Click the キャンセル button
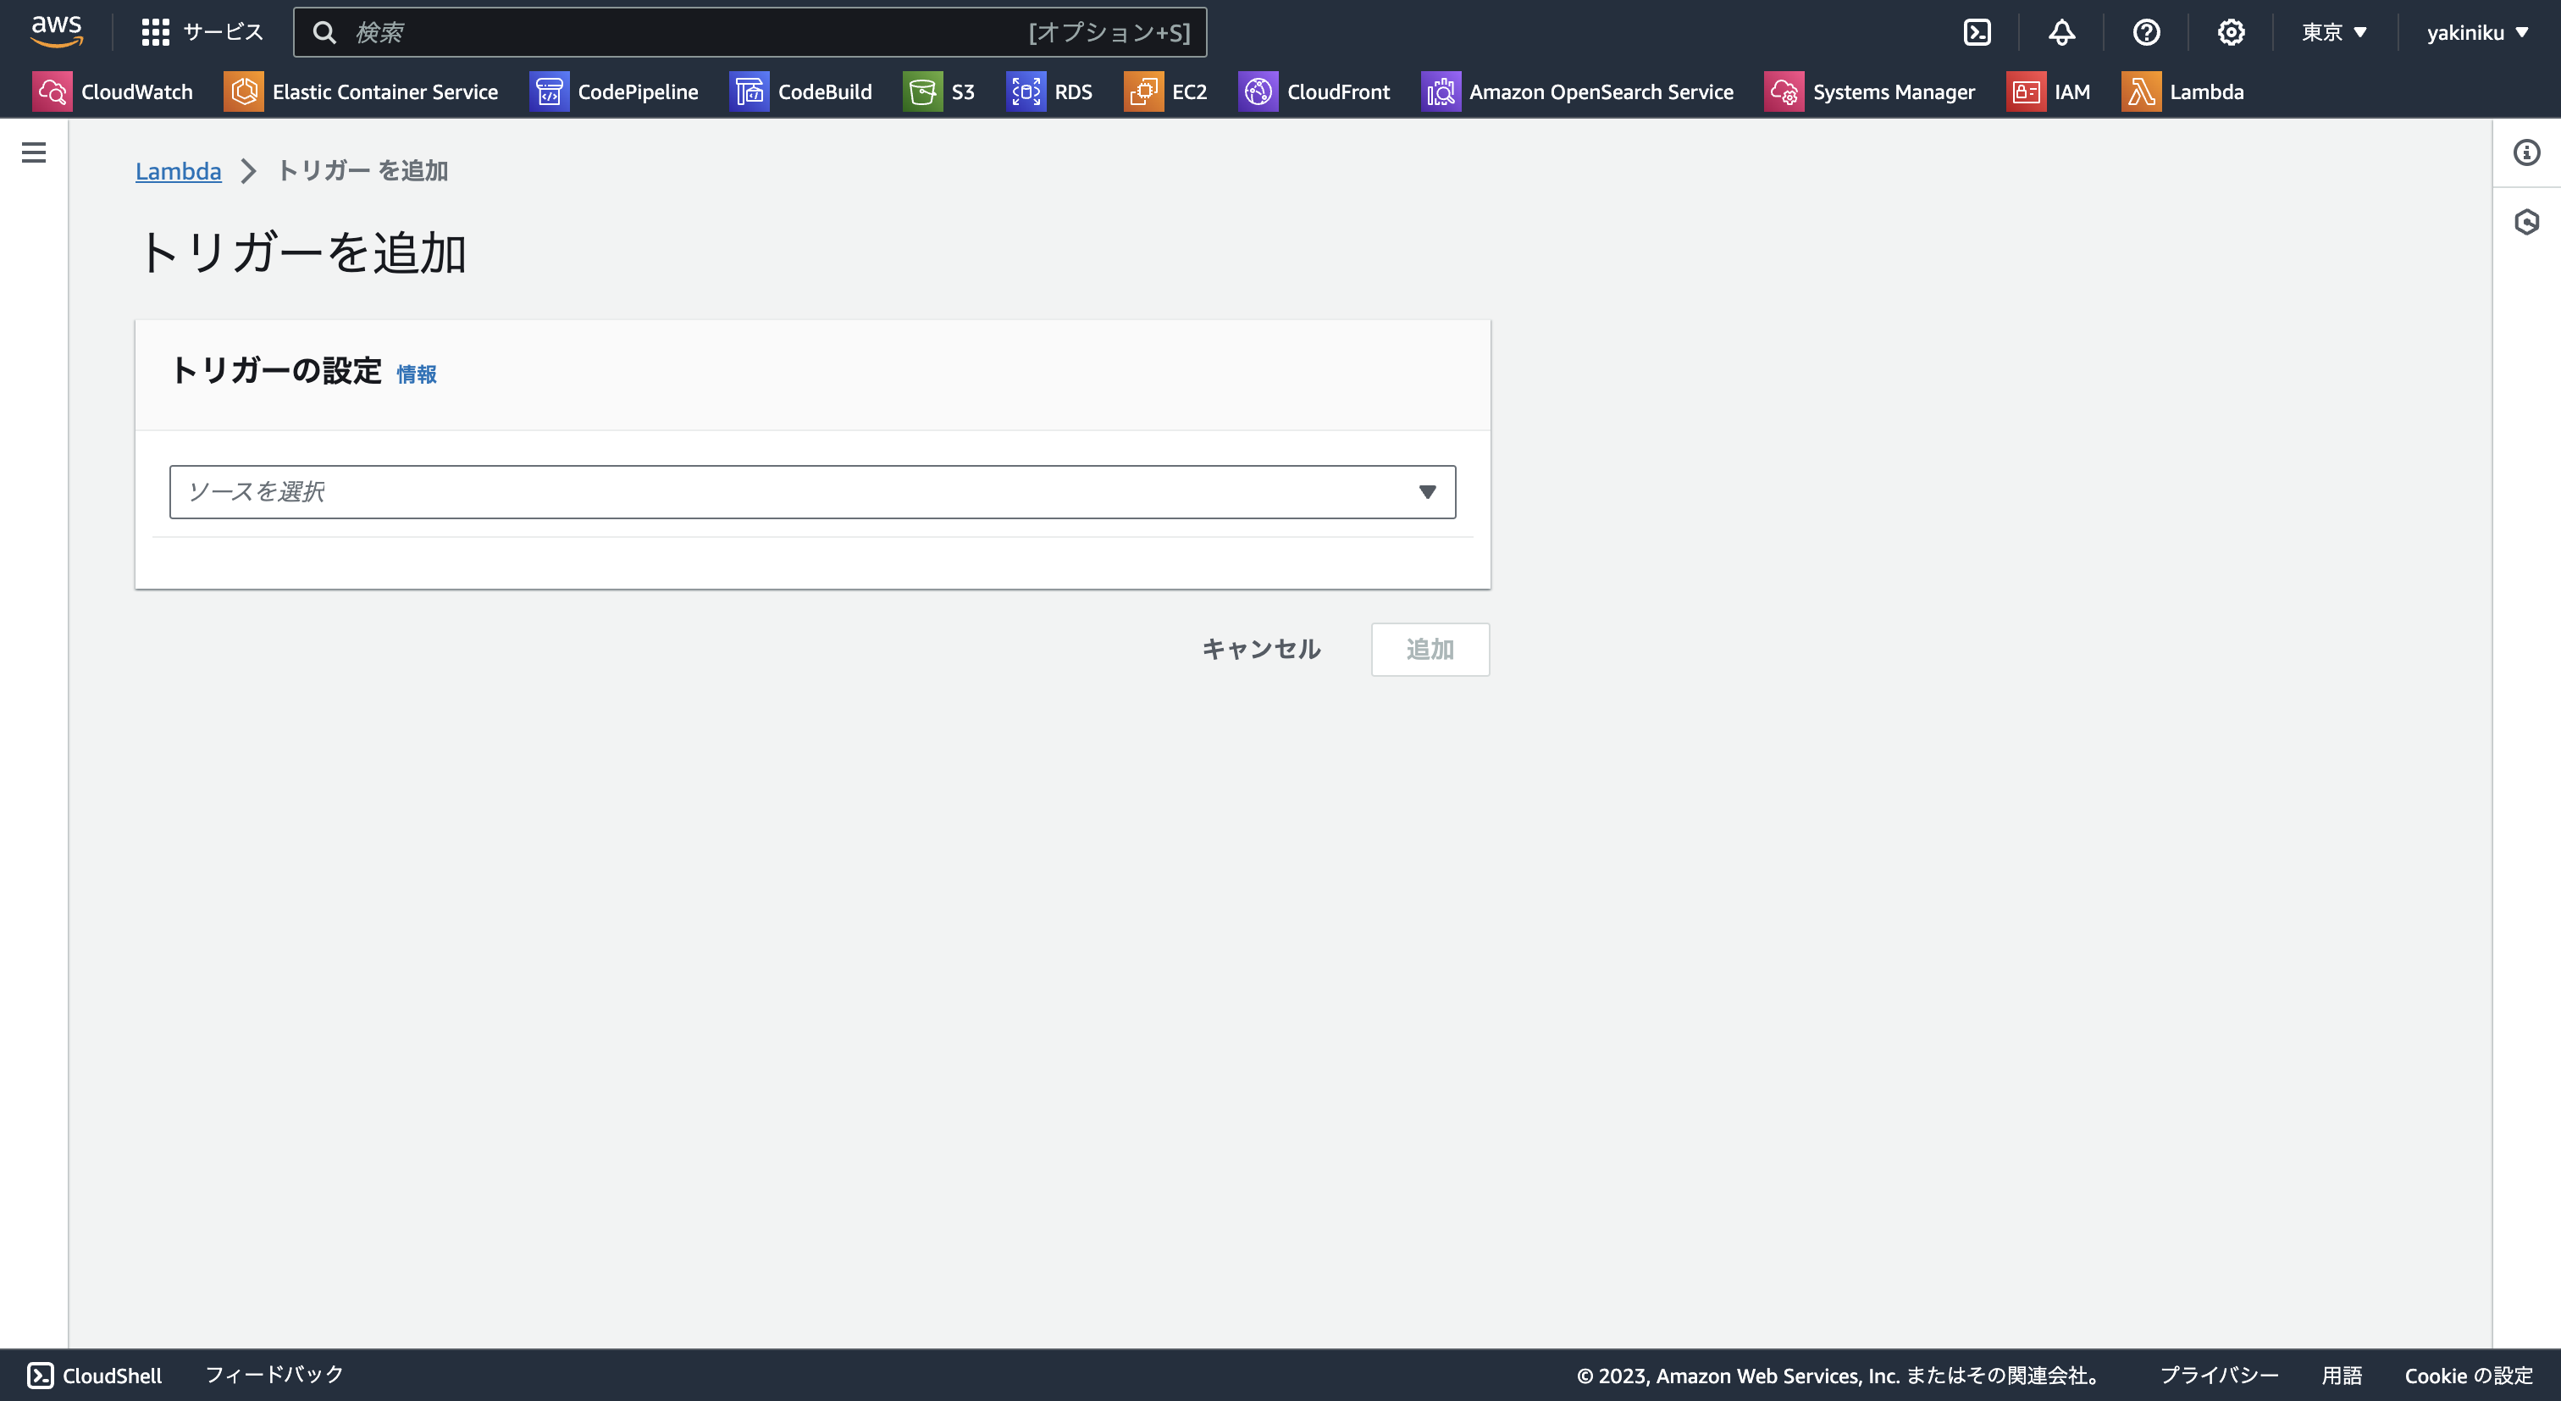2561x1401 pixels. (x=1261, y=650)
